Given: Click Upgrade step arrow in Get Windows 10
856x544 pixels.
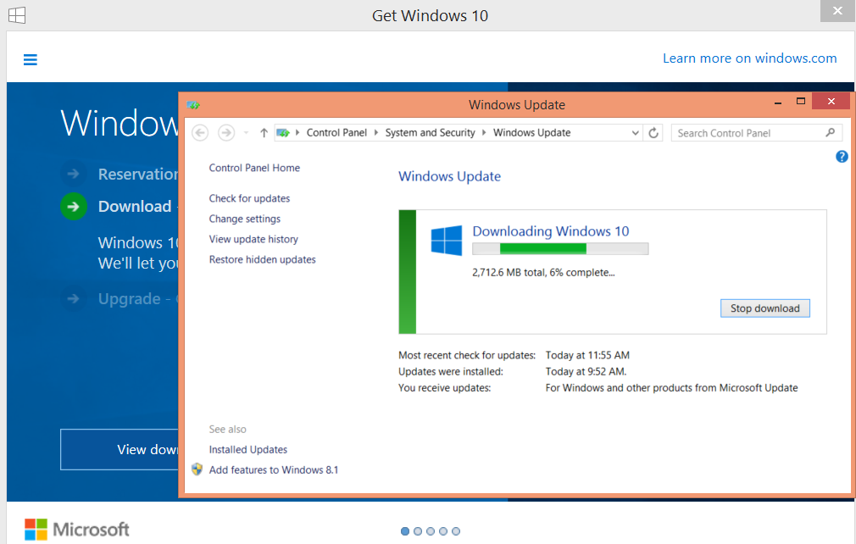Looking at the screenshot, I should [73, 298].
